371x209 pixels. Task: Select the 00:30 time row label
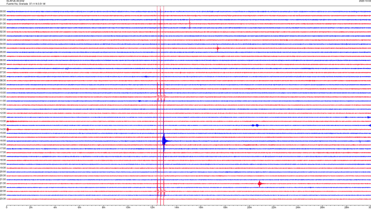click(3, 15)
